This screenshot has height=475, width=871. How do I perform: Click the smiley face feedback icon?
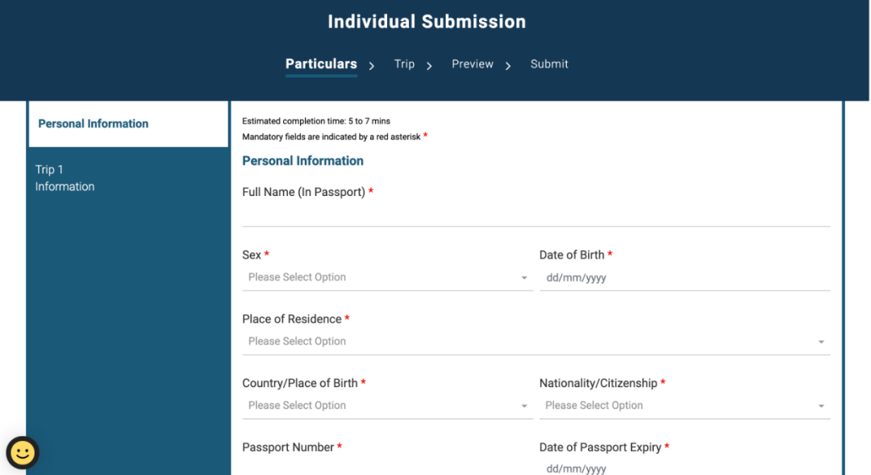tap(23, 452)
